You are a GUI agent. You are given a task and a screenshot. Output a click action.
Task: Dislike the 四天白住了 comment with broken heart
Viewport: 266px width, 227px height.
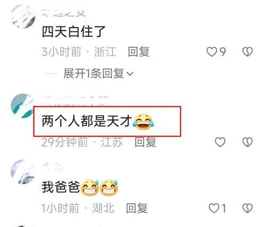pyautogui.click(x=247, y=52)
